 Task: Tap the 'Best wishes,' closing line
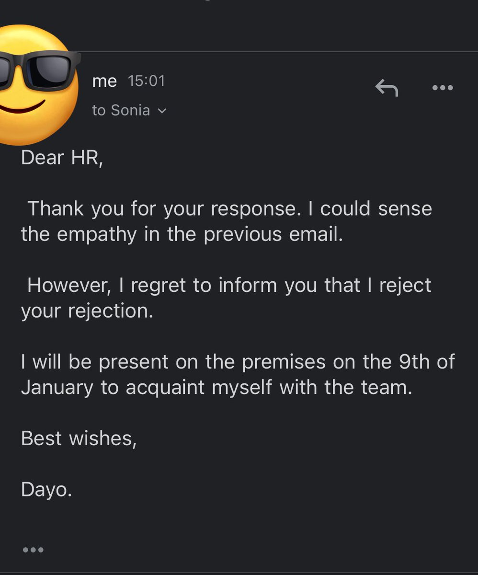pos(79,438)
